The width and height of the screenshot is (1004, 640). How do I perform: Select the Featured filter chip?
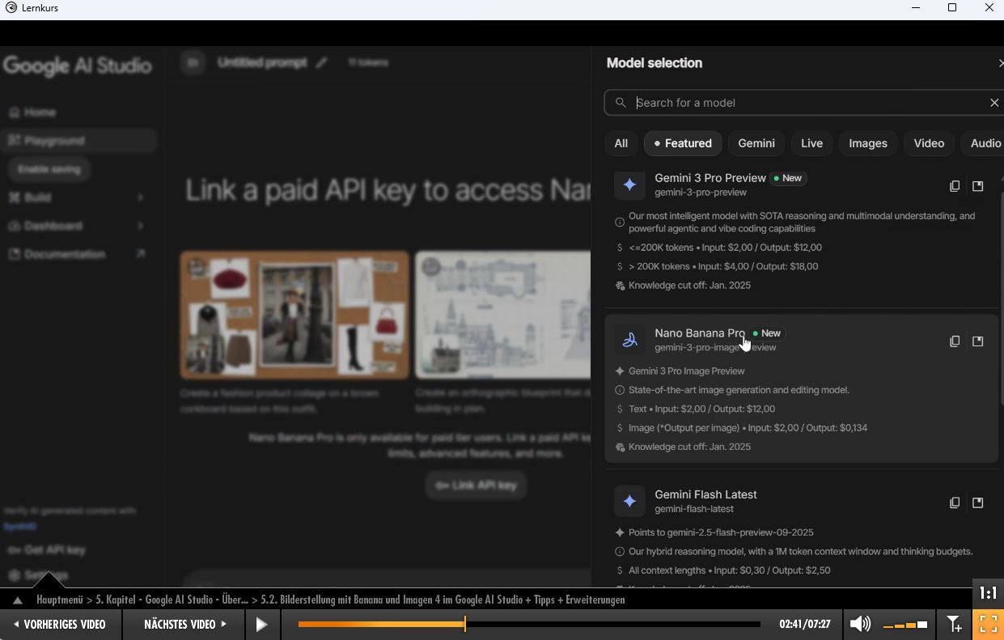click(683, 143)
